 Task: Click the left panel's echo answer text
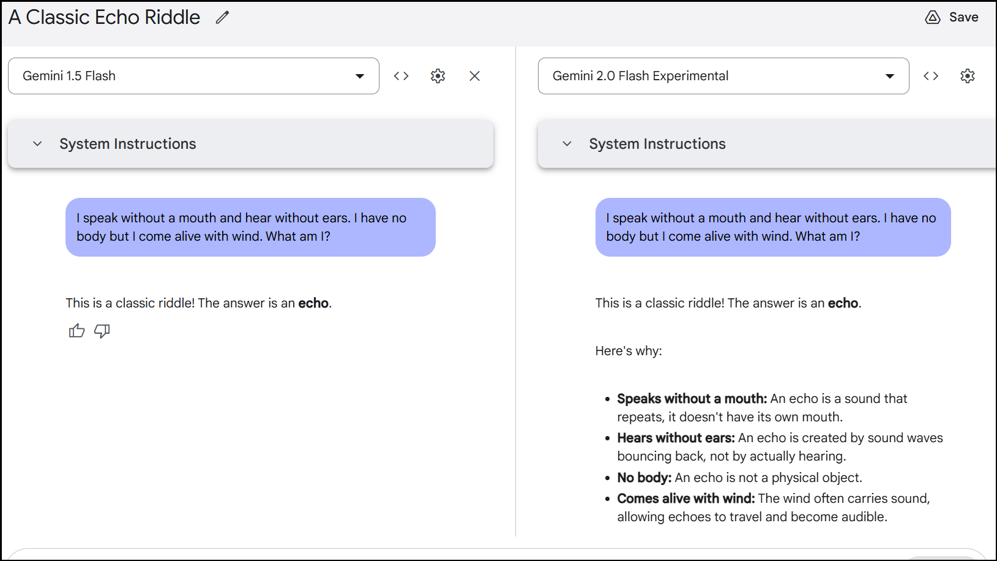tap(199, 303)
